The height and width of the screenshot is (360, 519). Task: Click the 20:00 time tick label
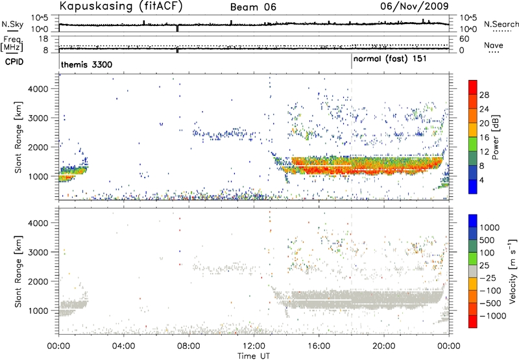point(384,346)
